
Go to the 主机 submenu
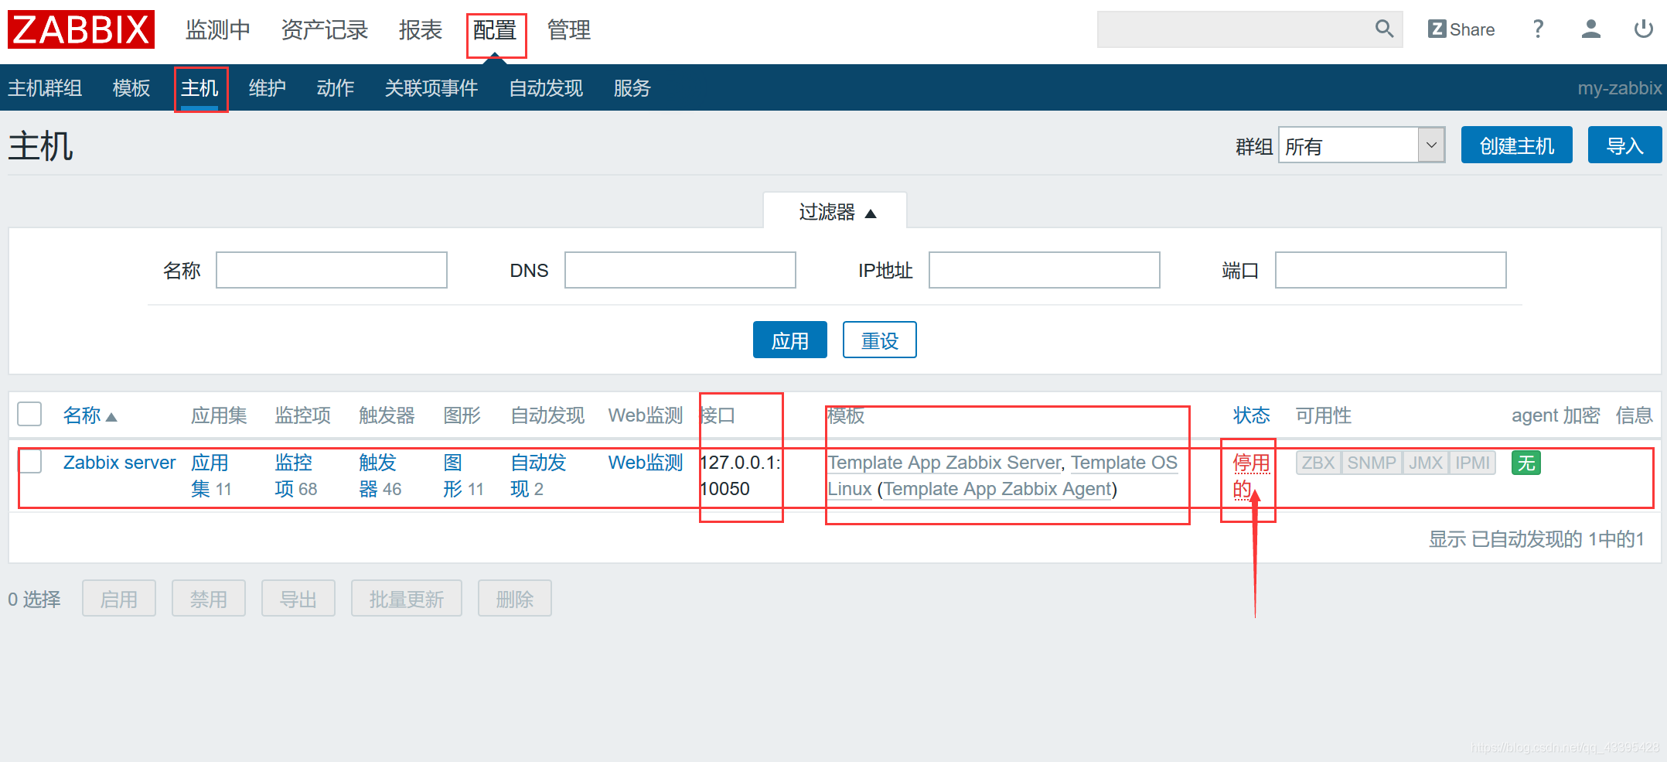199,88
